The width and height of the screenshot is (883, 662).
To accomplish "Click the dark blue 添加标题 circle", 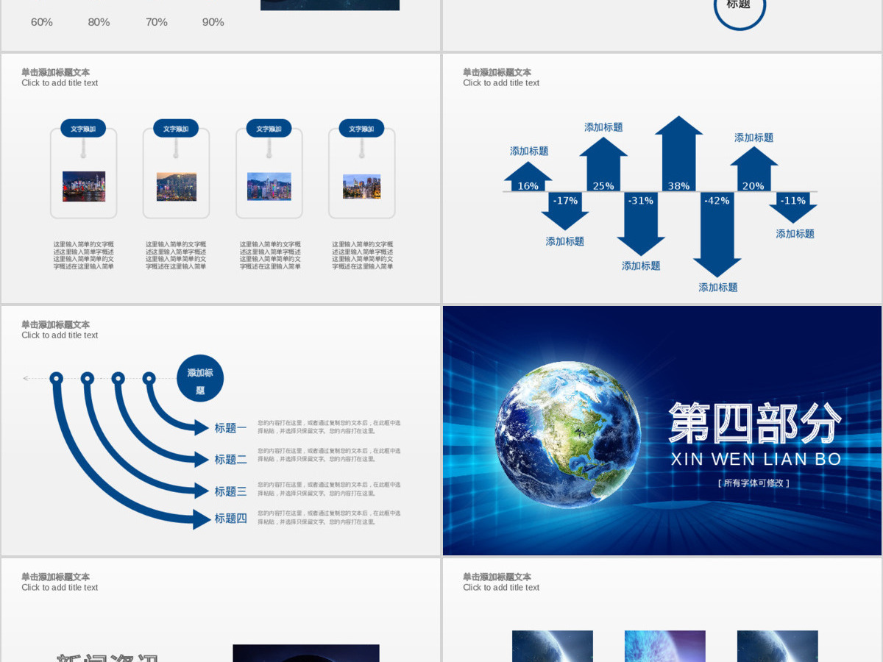I will coord(200,378).
